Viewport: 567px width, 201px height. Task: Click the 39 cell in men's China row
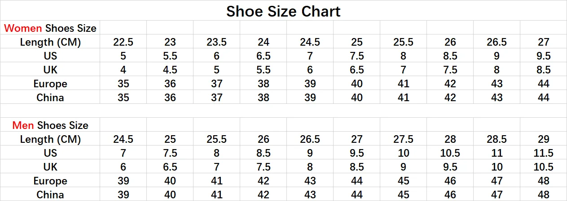click(123, 195)
